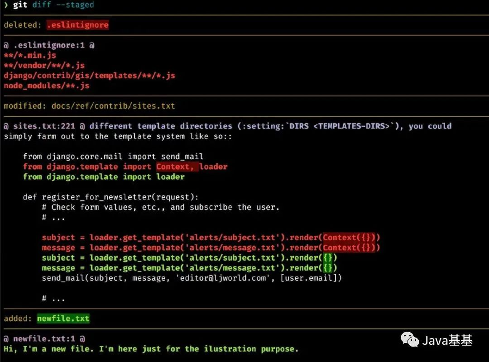The image size is (489, 362).
Task: Click 'def register_for_newsletter(request):' line
Action: click(x=111, y=197)
